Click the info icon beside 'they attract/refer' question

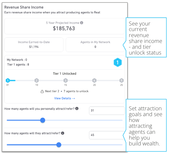click(x=63, y=133)
